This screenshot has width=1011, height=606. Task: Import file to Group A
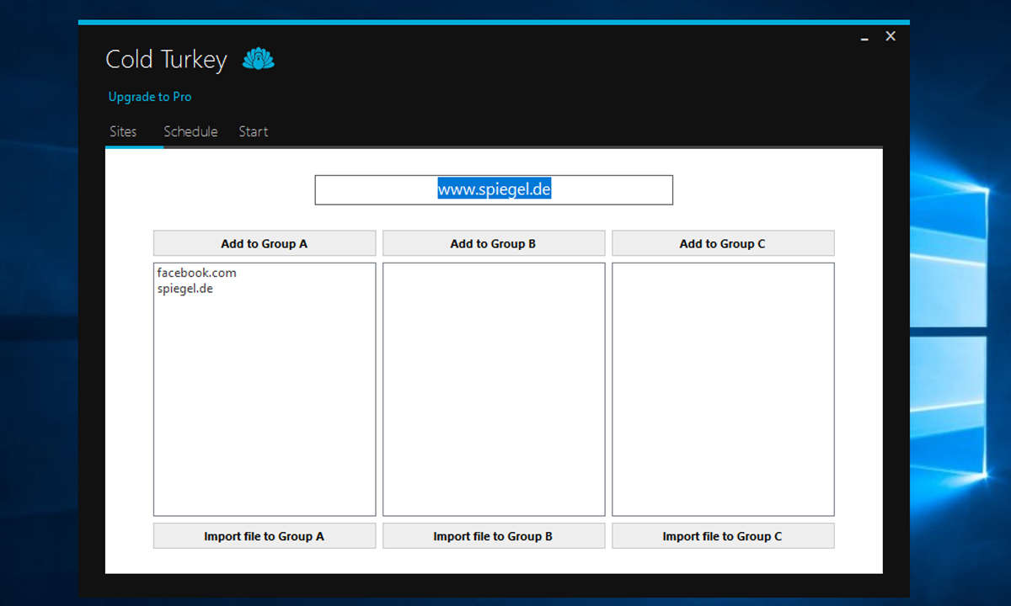click(265, 536)
